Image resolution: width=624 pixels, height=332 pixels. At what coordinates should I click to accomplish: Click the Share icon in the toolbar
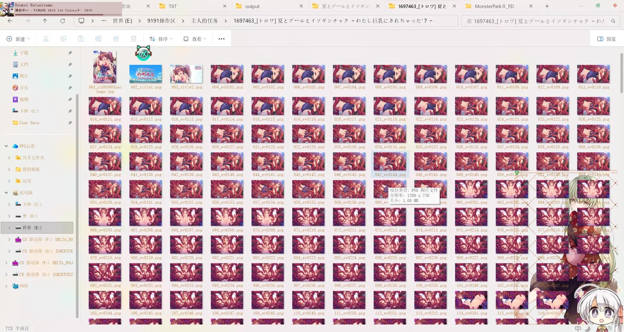click(116, 39)
